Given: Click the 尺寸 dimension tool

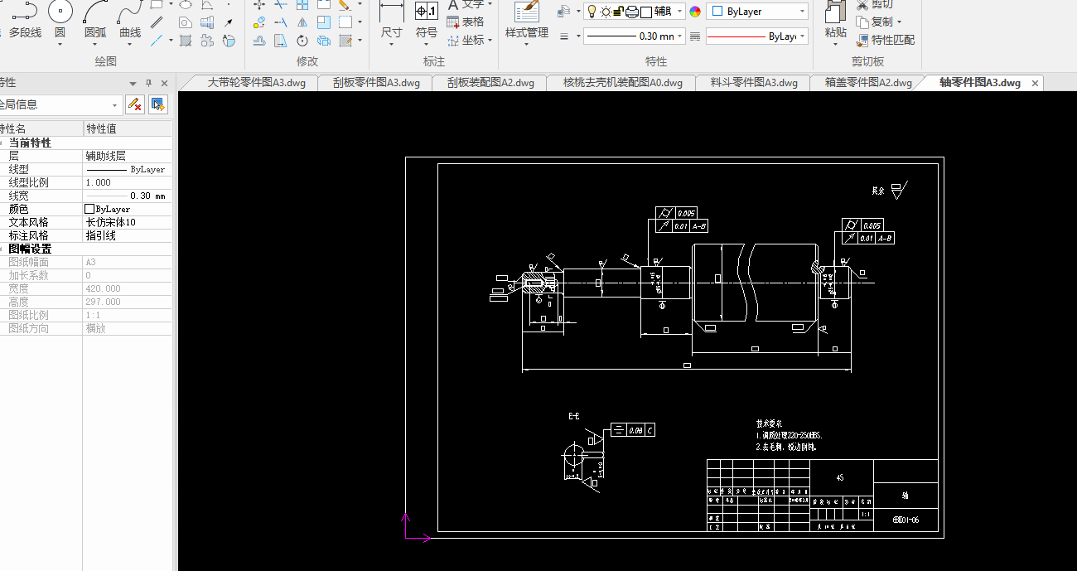Looking at the screenshot, I should tap(391, 18).
